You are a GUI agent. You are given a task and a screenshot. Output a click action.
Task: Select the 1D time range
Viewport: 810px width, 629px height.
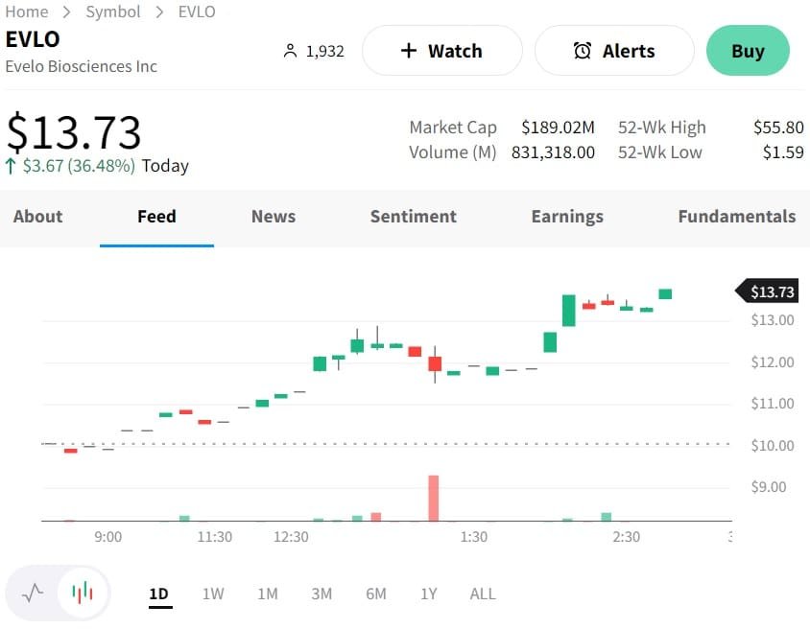(159, 594)
